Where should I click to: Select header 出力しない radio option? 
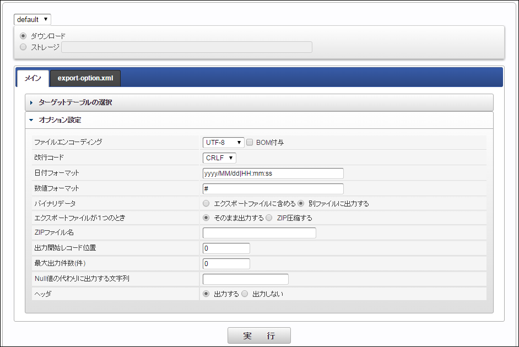point(245,294)
